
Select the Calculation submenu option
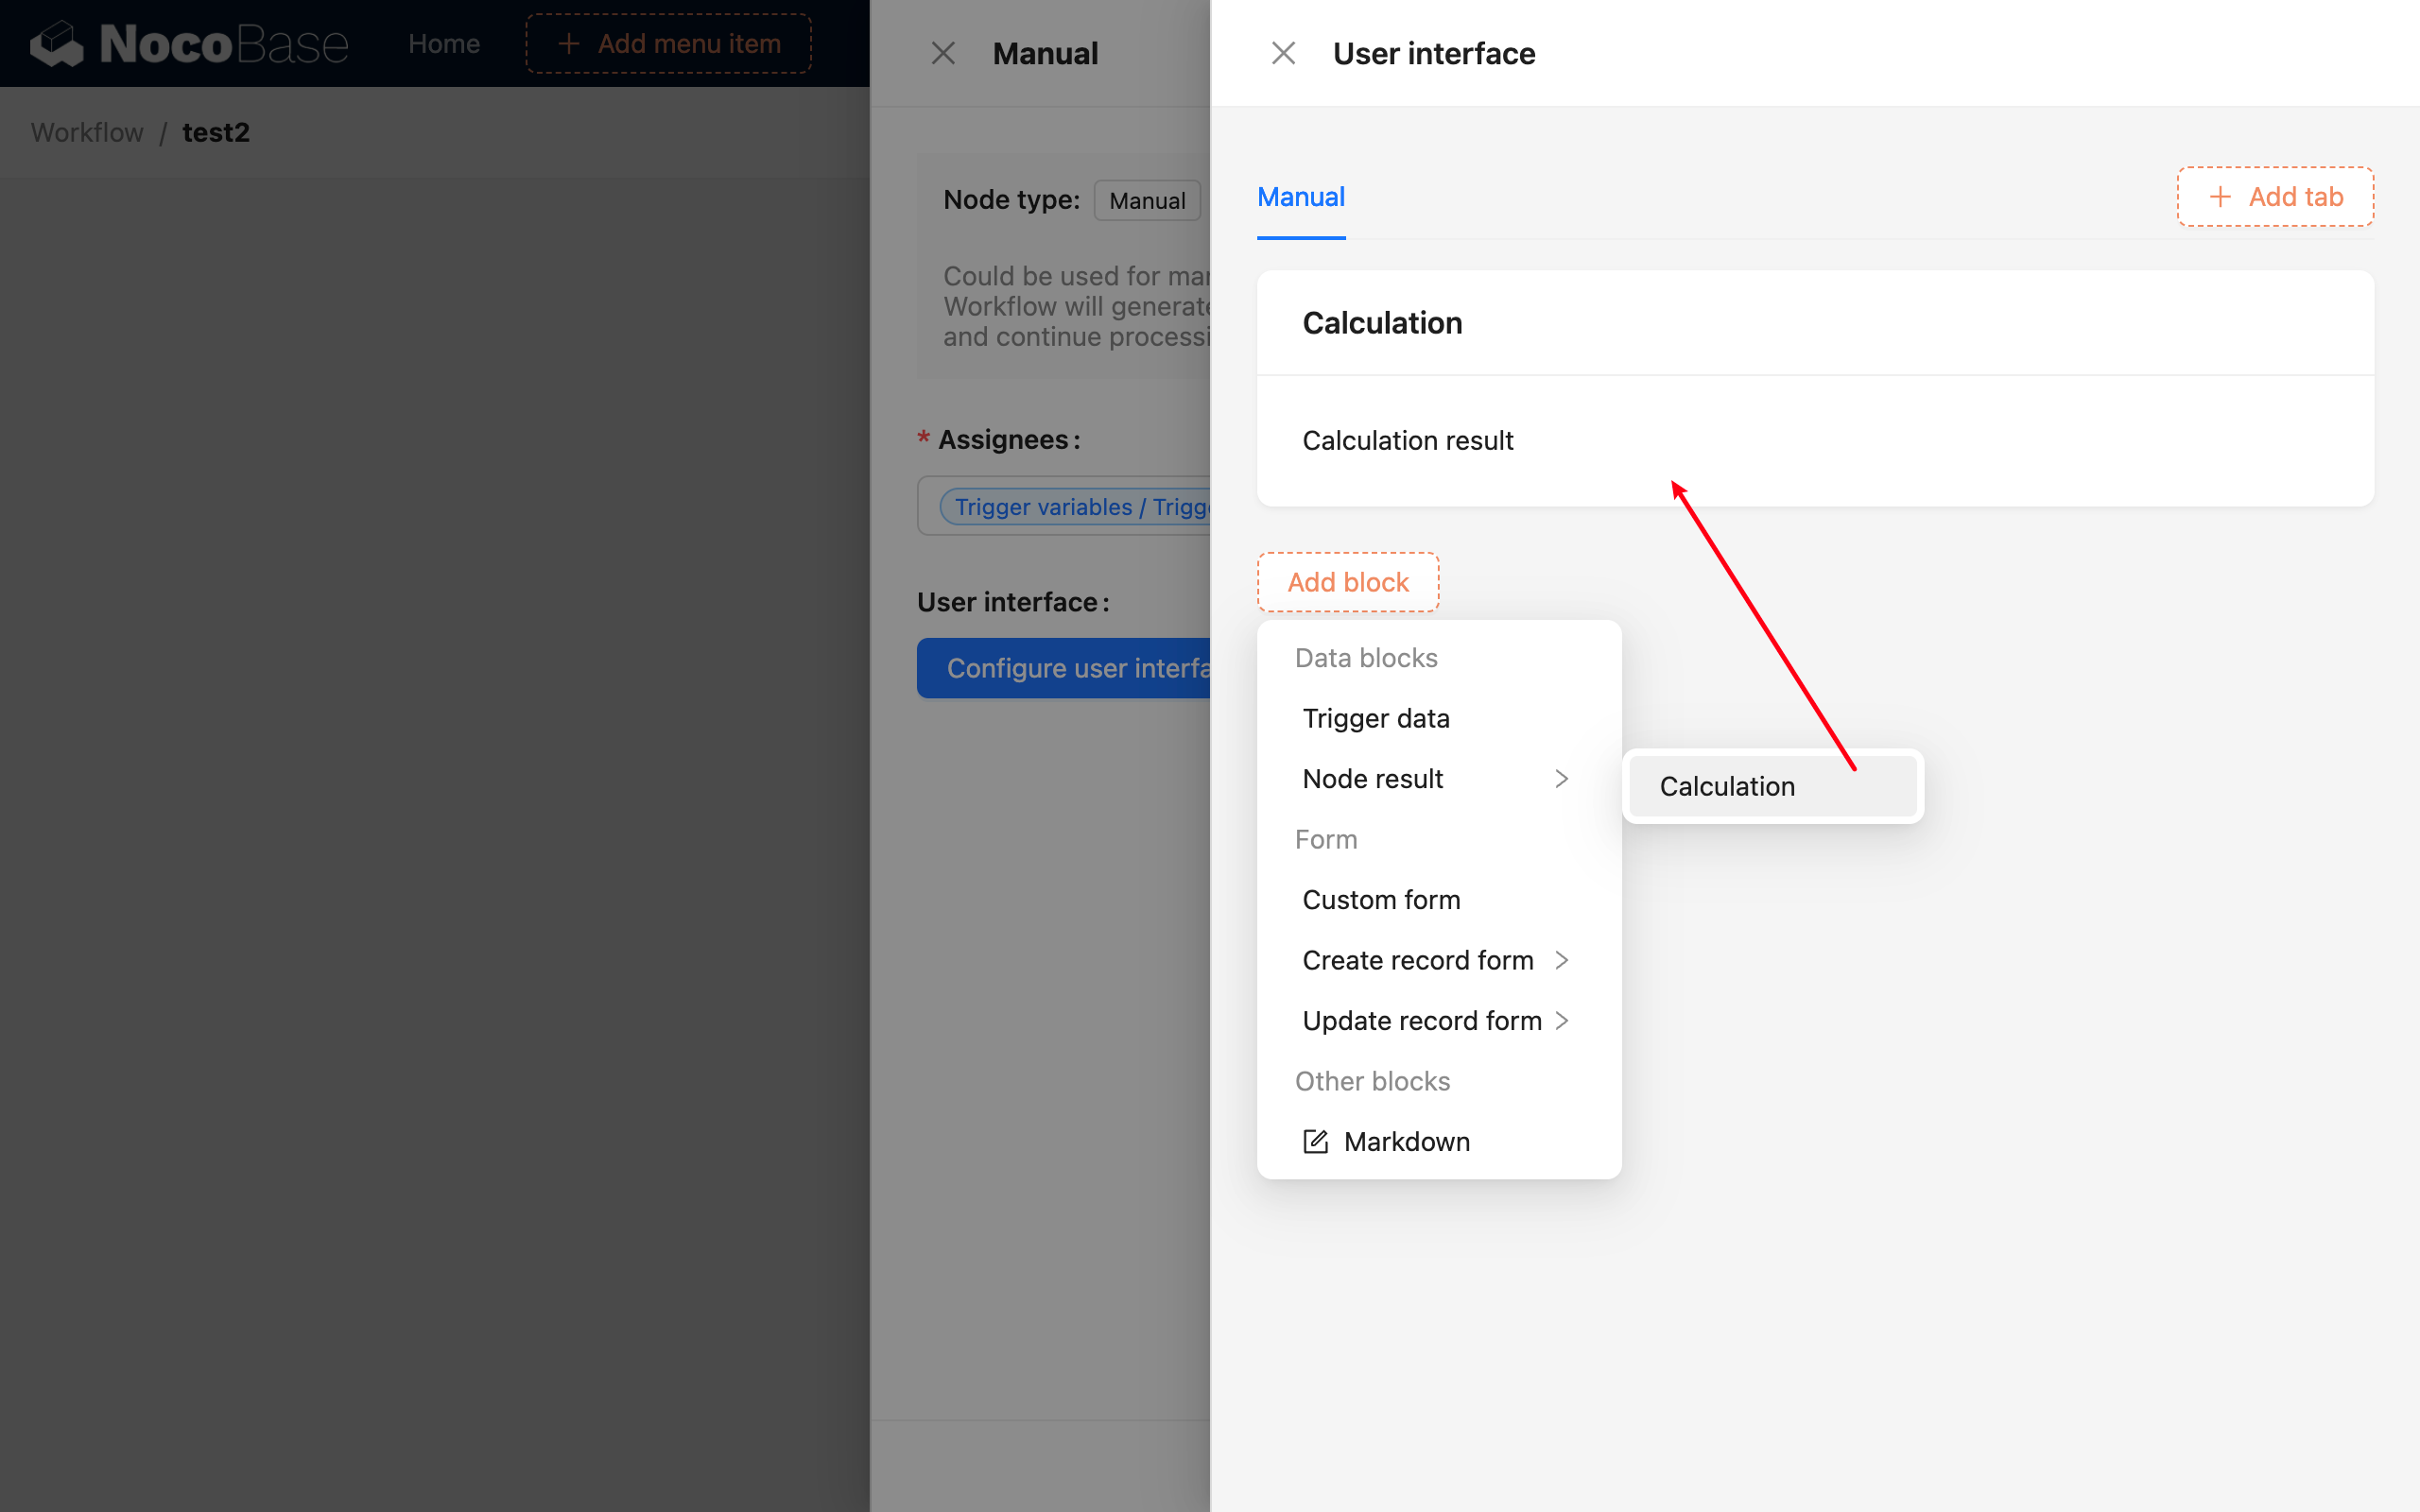(x=1727, y=786)
